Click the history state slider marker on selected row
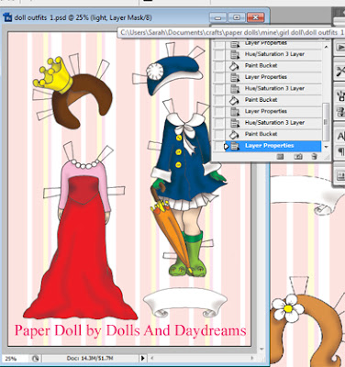The image size is (345, 367). pyautogui.click(x=227, y=146)
